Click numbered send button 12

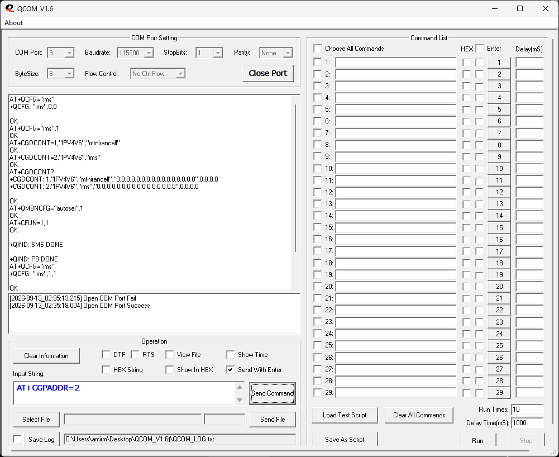pyautogui.click(x=499, y=192)
